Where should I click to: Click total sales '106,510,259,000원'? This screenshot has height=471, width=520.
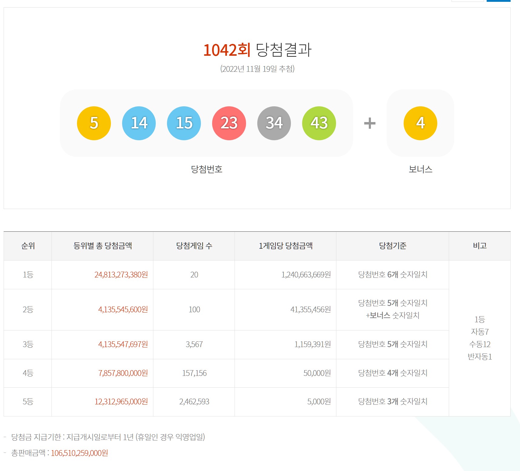[79, 453]
